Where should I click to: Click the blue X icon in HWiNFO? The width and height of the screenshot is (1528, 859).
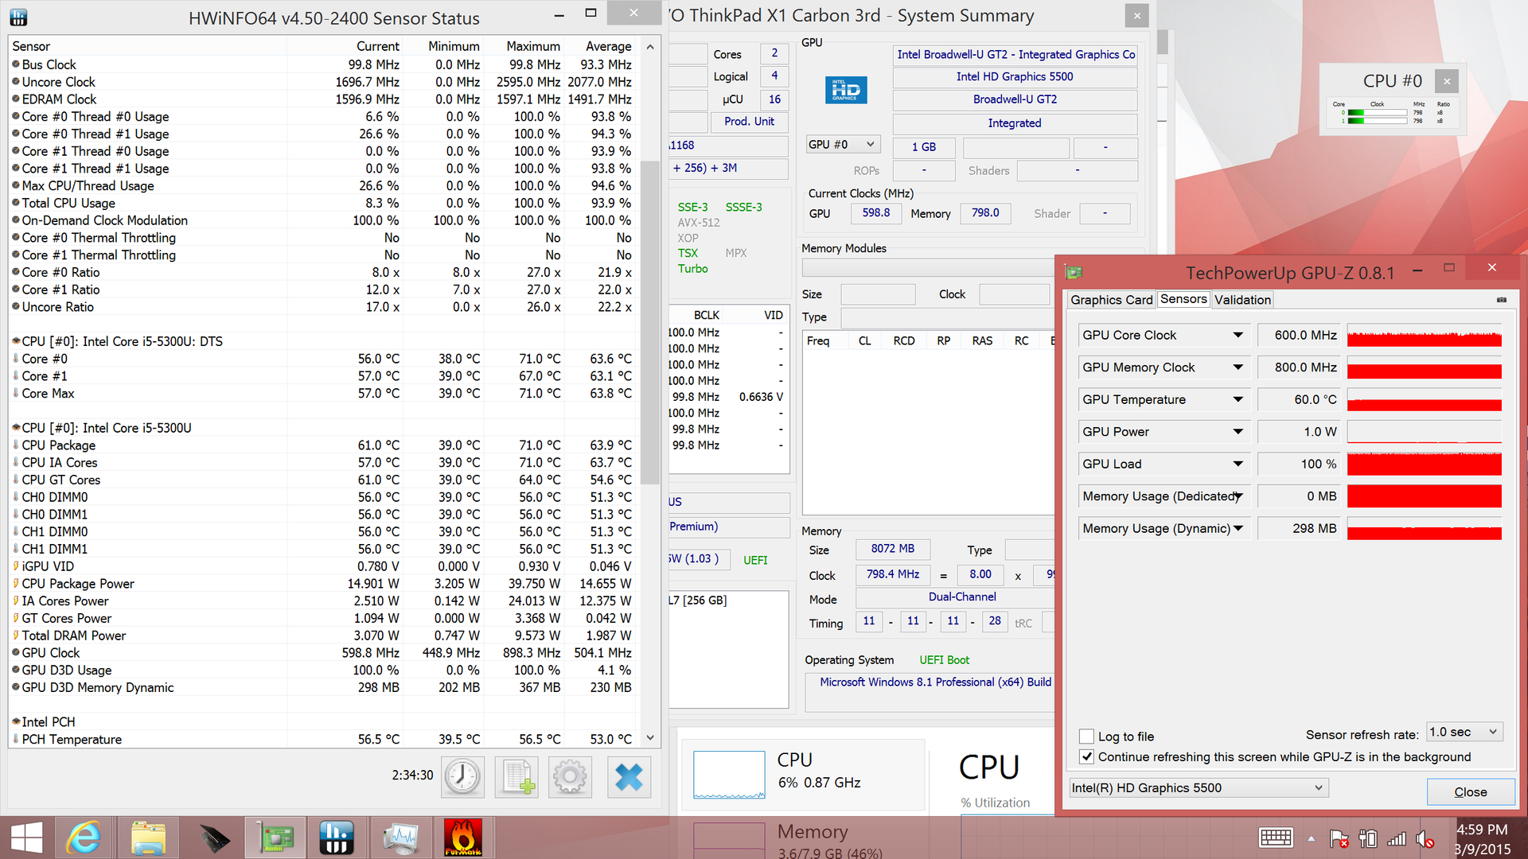click(x=629, y=776)
